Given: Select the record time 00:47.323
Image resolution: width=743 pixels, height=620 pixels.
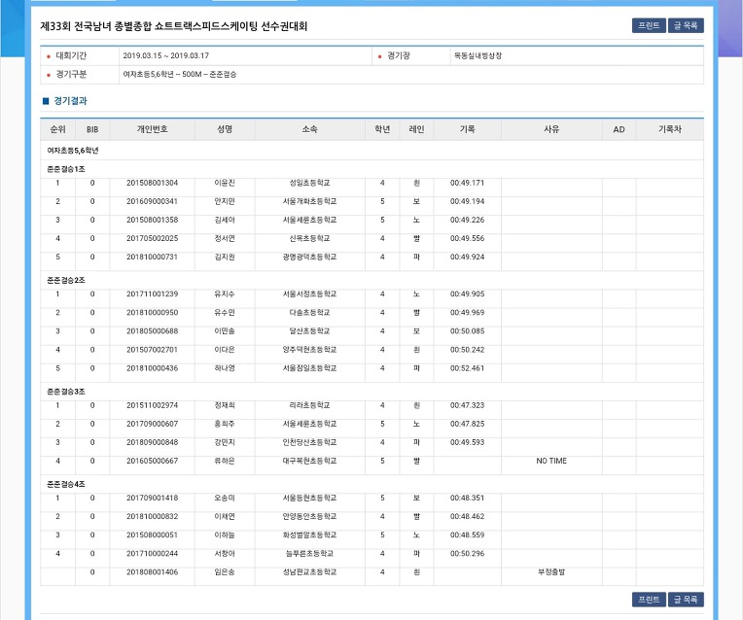Looking at the screenshot, I should pyautogui.click(x=467, y=405).
